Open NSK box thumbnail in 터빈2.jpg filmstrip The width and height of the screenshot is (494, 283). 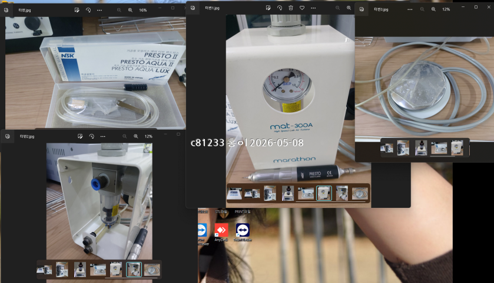point(98,270)
